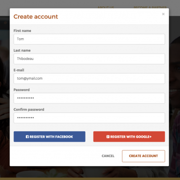The height and width of the screenshot is (180, 180).
Task: Click the Create account dialog heading
Action: pyautogui.click(x=36, y=17)
